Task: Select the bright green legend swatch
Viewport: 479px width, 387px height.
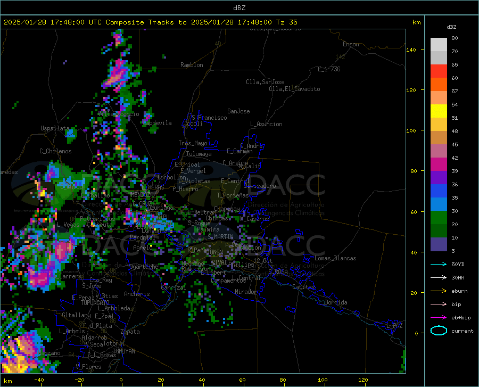Action: click(439, 218)
